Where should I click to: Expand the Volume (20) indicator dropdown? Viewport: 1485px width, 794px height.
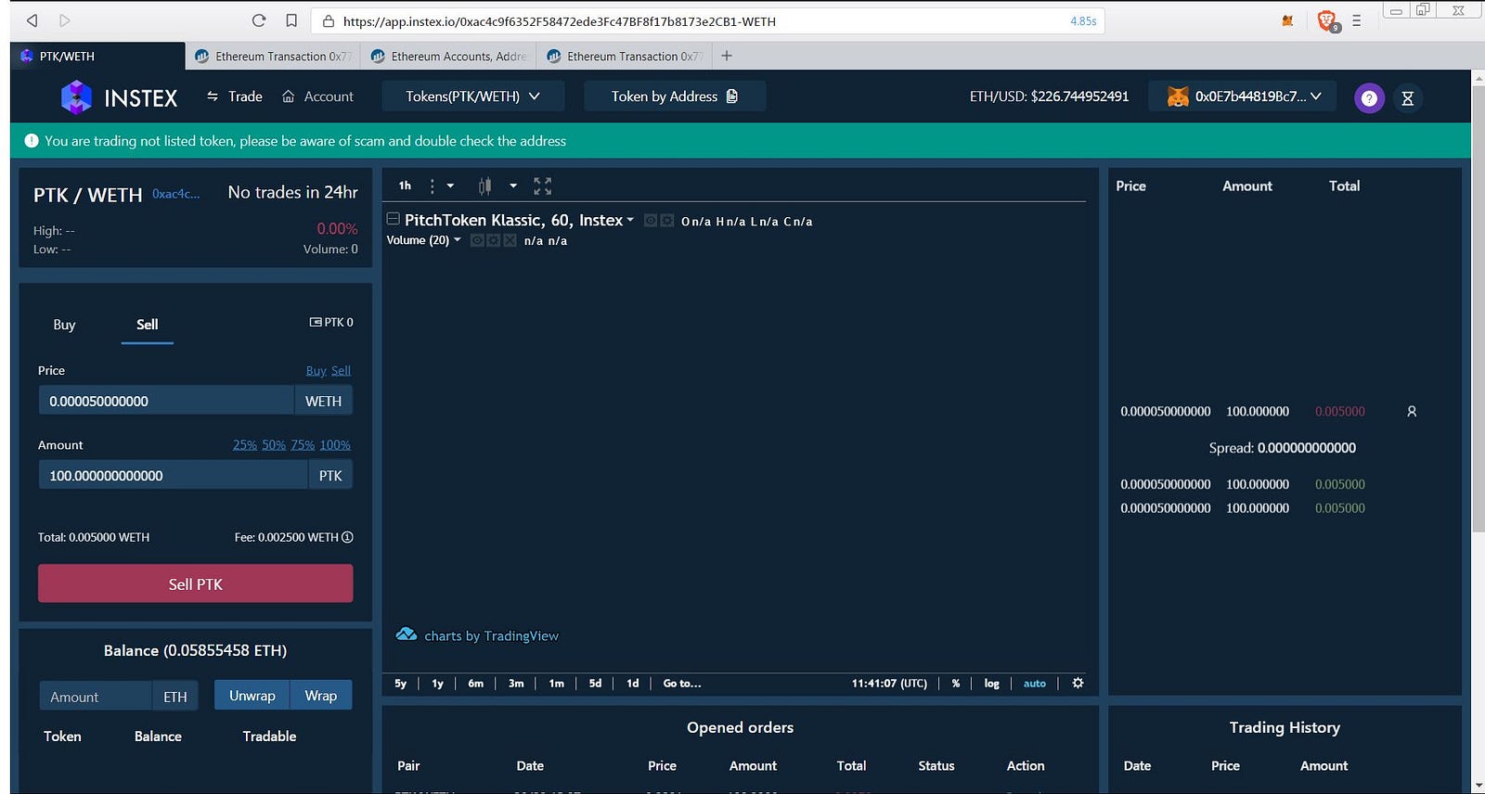[x=457, y=239]
